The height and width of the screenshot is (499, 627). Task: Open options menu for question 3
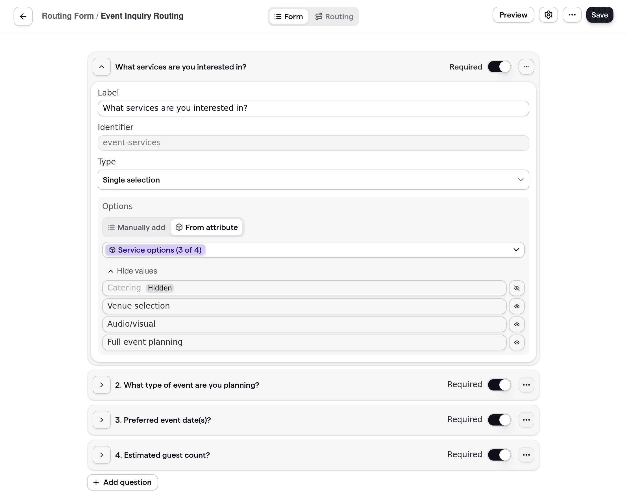(526, 420)
